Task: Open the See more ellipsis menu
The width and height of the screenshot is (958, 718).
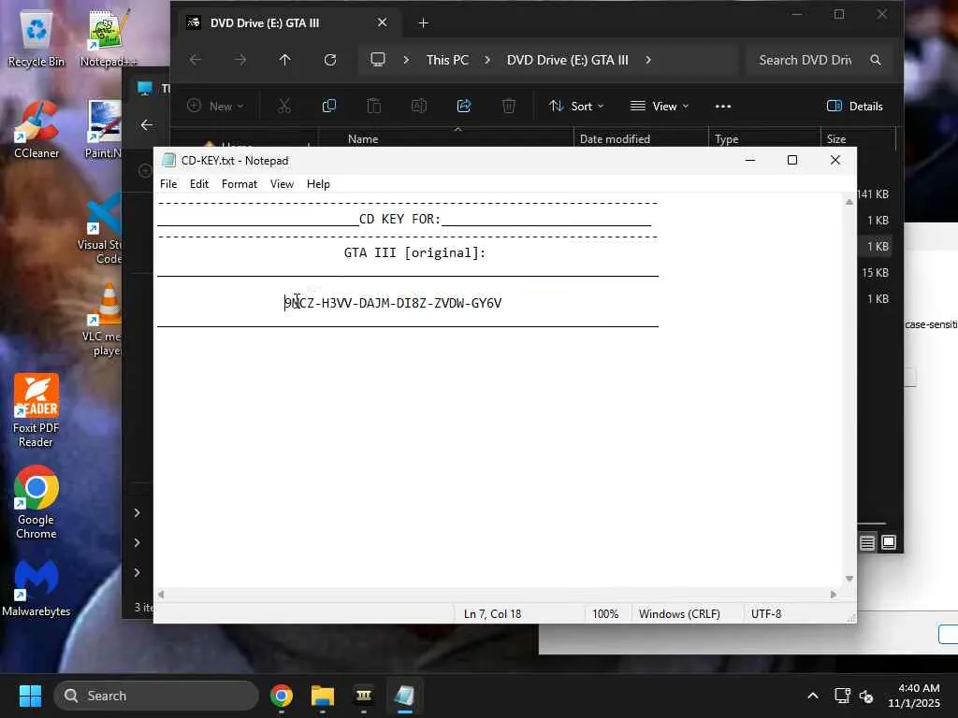Action: pyautogui.click(x=723, y=107)
